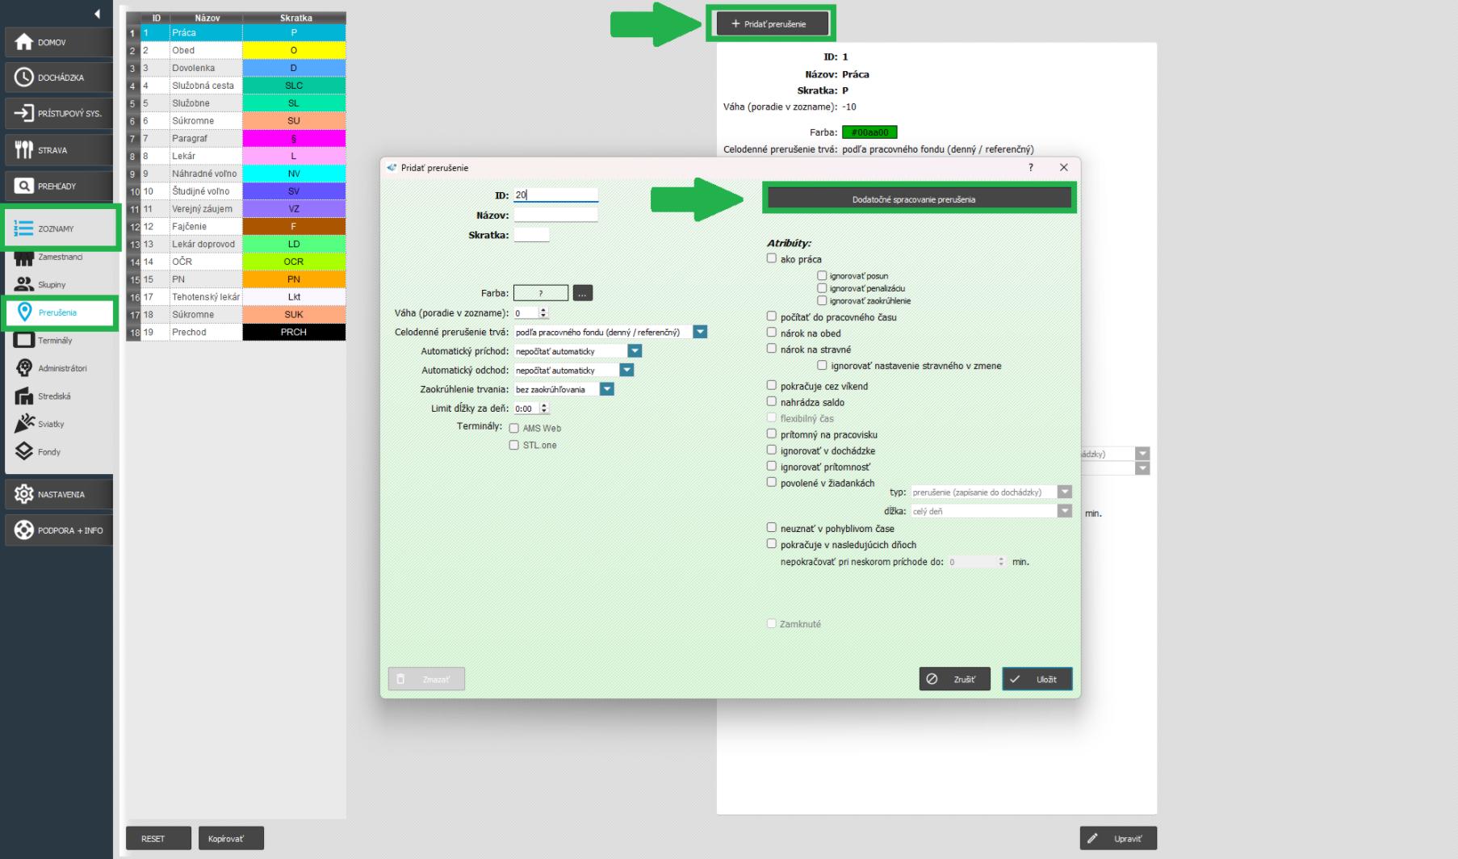Click the Názov text input field

click(555, 215)
